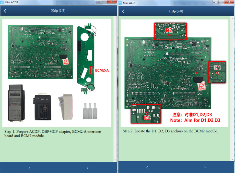Image resolution: width=235 pixels, height=173 pixels.
Task: Minimize the right Mini ACDP window
Action: [216, 2]
